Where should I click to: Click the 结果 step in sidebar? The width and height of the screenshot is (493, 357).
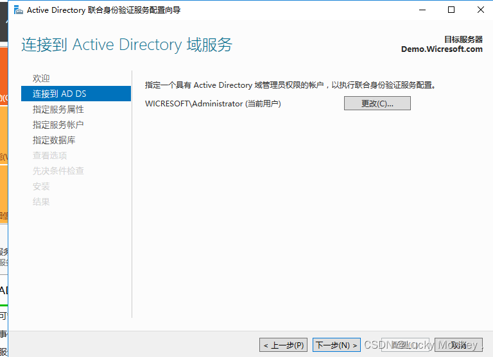point(41,202)
